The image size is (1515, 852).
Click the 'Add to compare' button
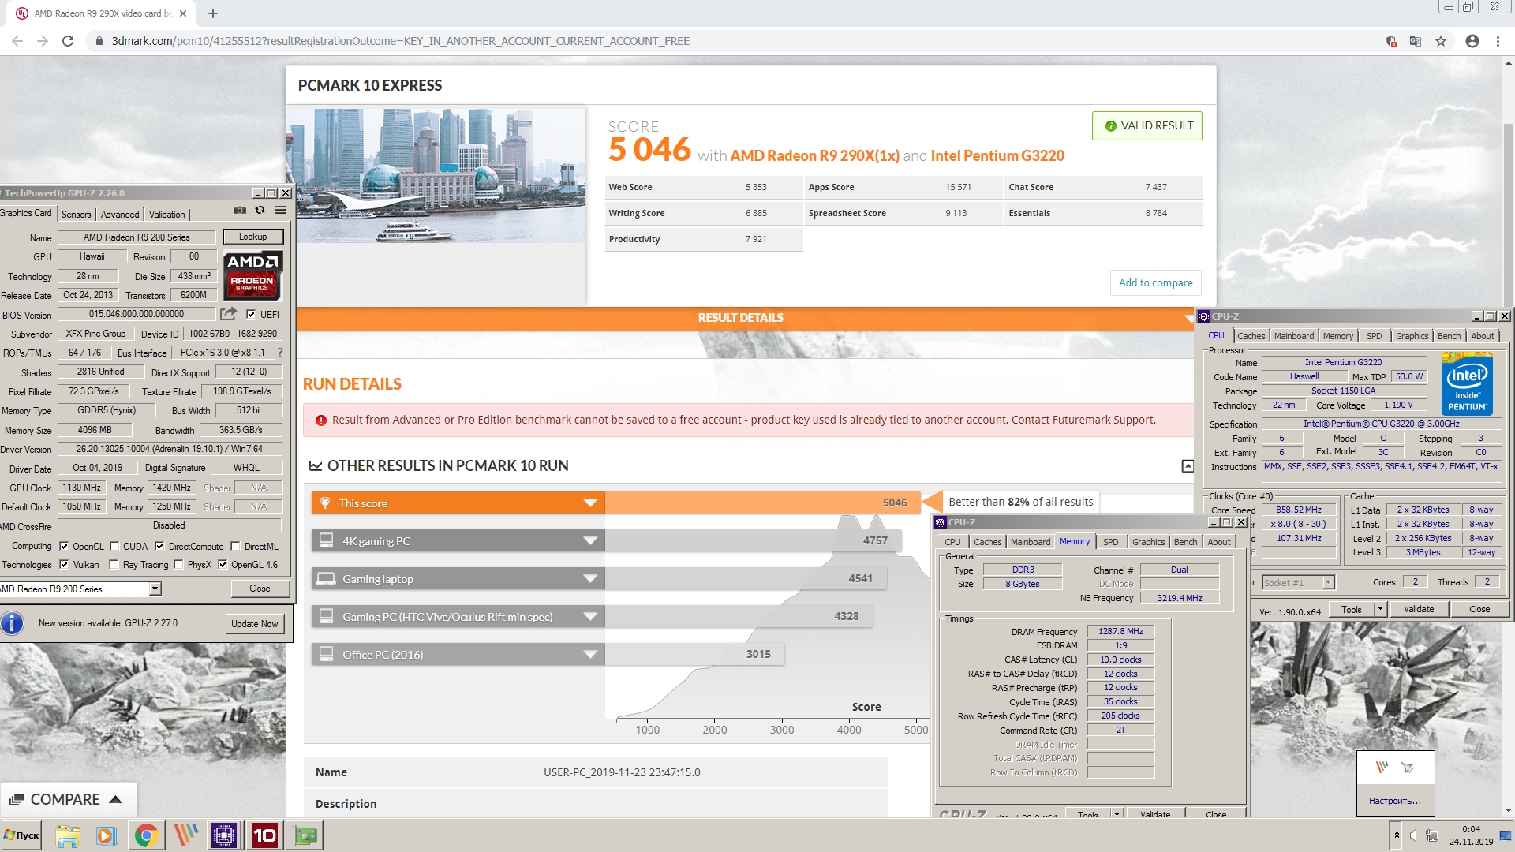coord(1155,282)
